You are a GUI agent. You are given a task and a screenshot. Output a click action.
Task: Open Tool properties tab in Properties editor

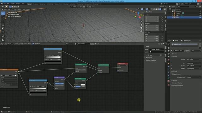point(169,44)
